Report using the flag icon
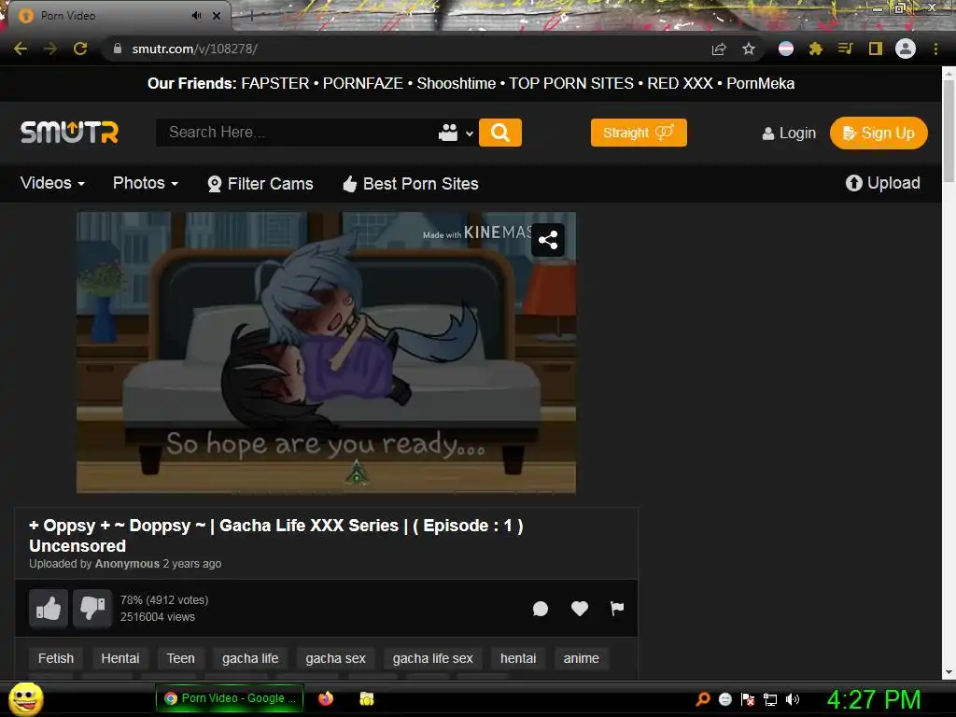This screenshot has height=717, width=956. point(617,608)
